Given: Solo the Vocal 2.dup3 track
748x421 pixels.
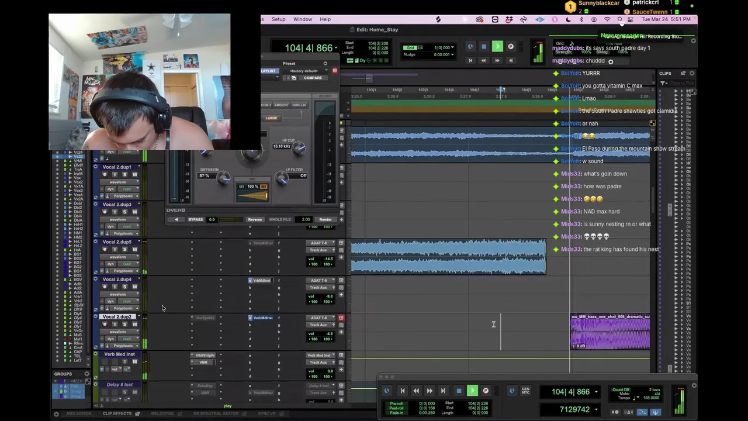Looking at the screenshot, I should pyautogui.click(x=124, y=212).
